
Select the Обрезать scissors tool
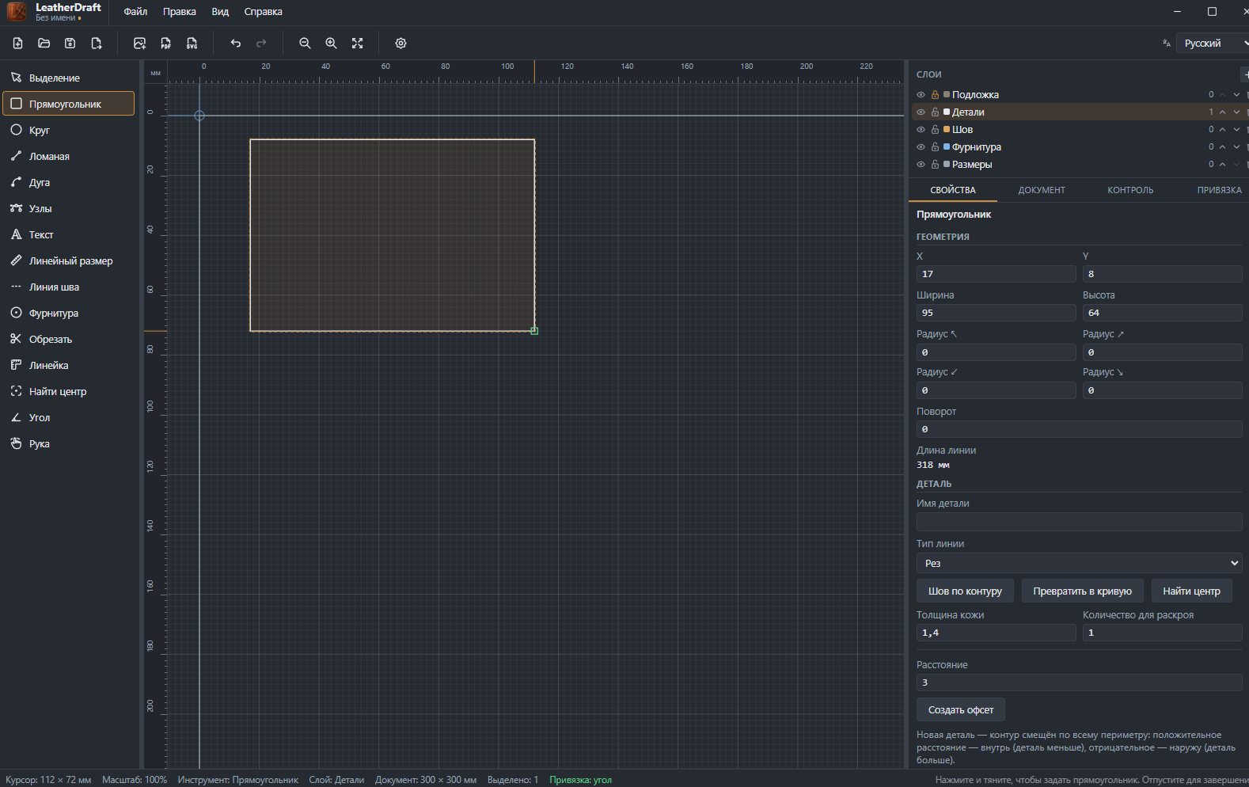[69, 339]
